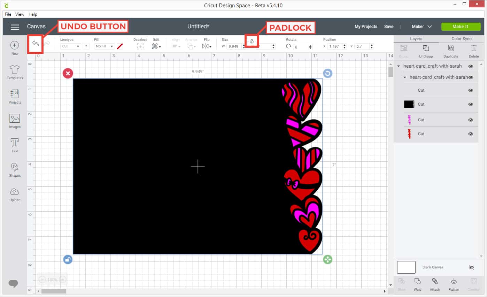Hide the red Cut layer
The height and width of the screenshot is (297, 487).
pos(471,134)
